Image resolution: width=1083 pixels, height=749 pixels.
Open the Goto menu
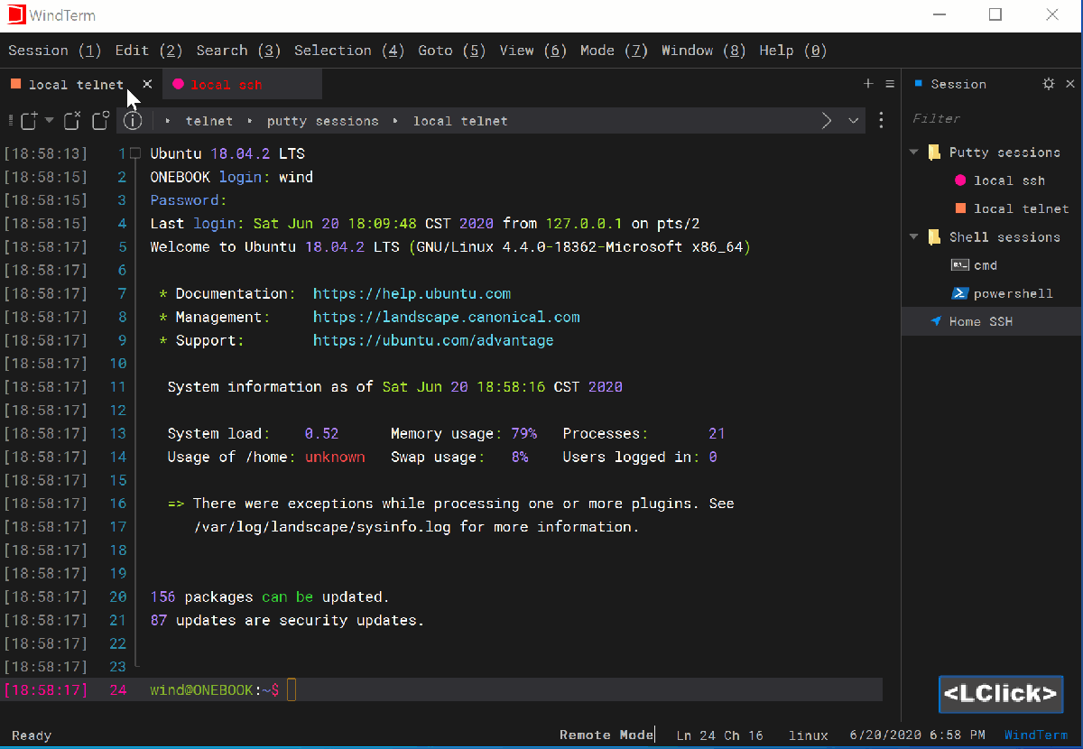(x=452, y=51)
